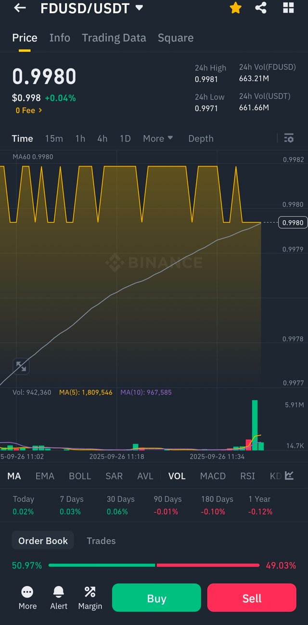Image resolution: width=308 pixels, height=625 pixels.
Task: Toggle the MACD indicator
Action: point(213,476)
